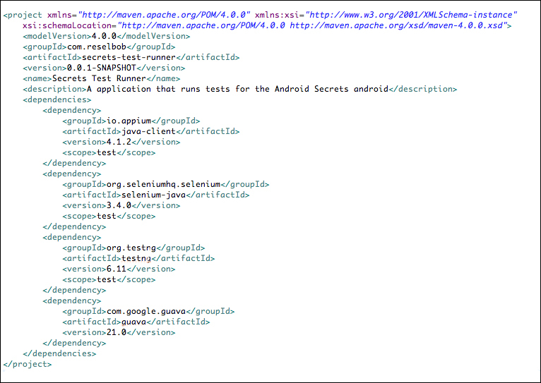
Task: Click the closing project tag
Action: 28,364
